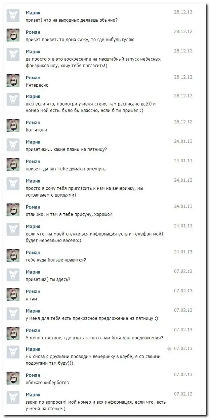Click the star icon beside the club party message
This screenshot has width=210, height=419.
(x=169, y=349)
